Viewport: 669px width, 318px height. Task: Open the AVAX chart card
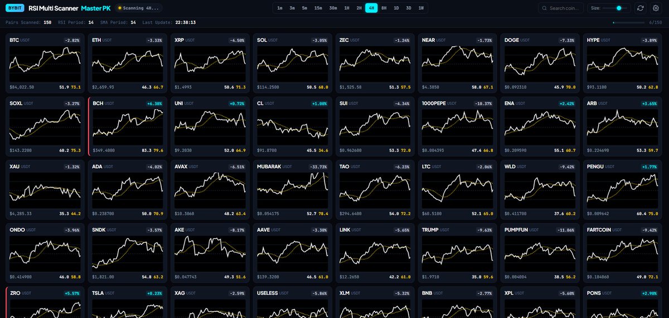pyautogui.click(x=210, y=189)
